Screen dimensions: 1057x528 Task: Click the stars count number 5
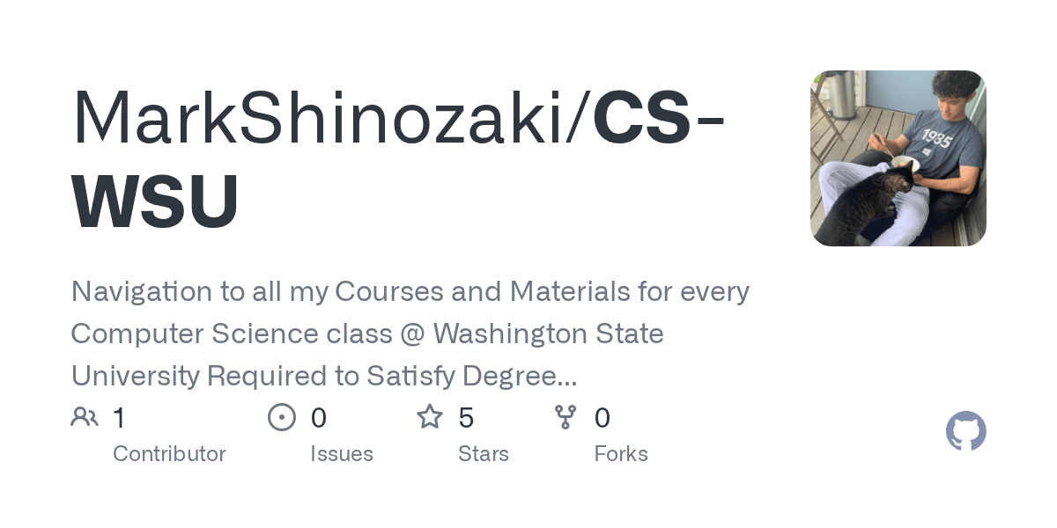pos(466,418)
